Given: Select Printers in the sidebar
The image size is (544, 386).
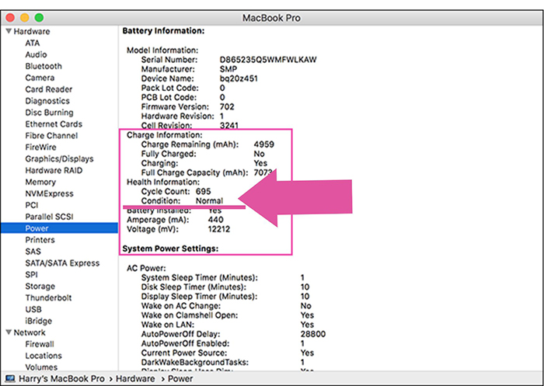Looking at the screenshot, I should (x=40, y=240).
